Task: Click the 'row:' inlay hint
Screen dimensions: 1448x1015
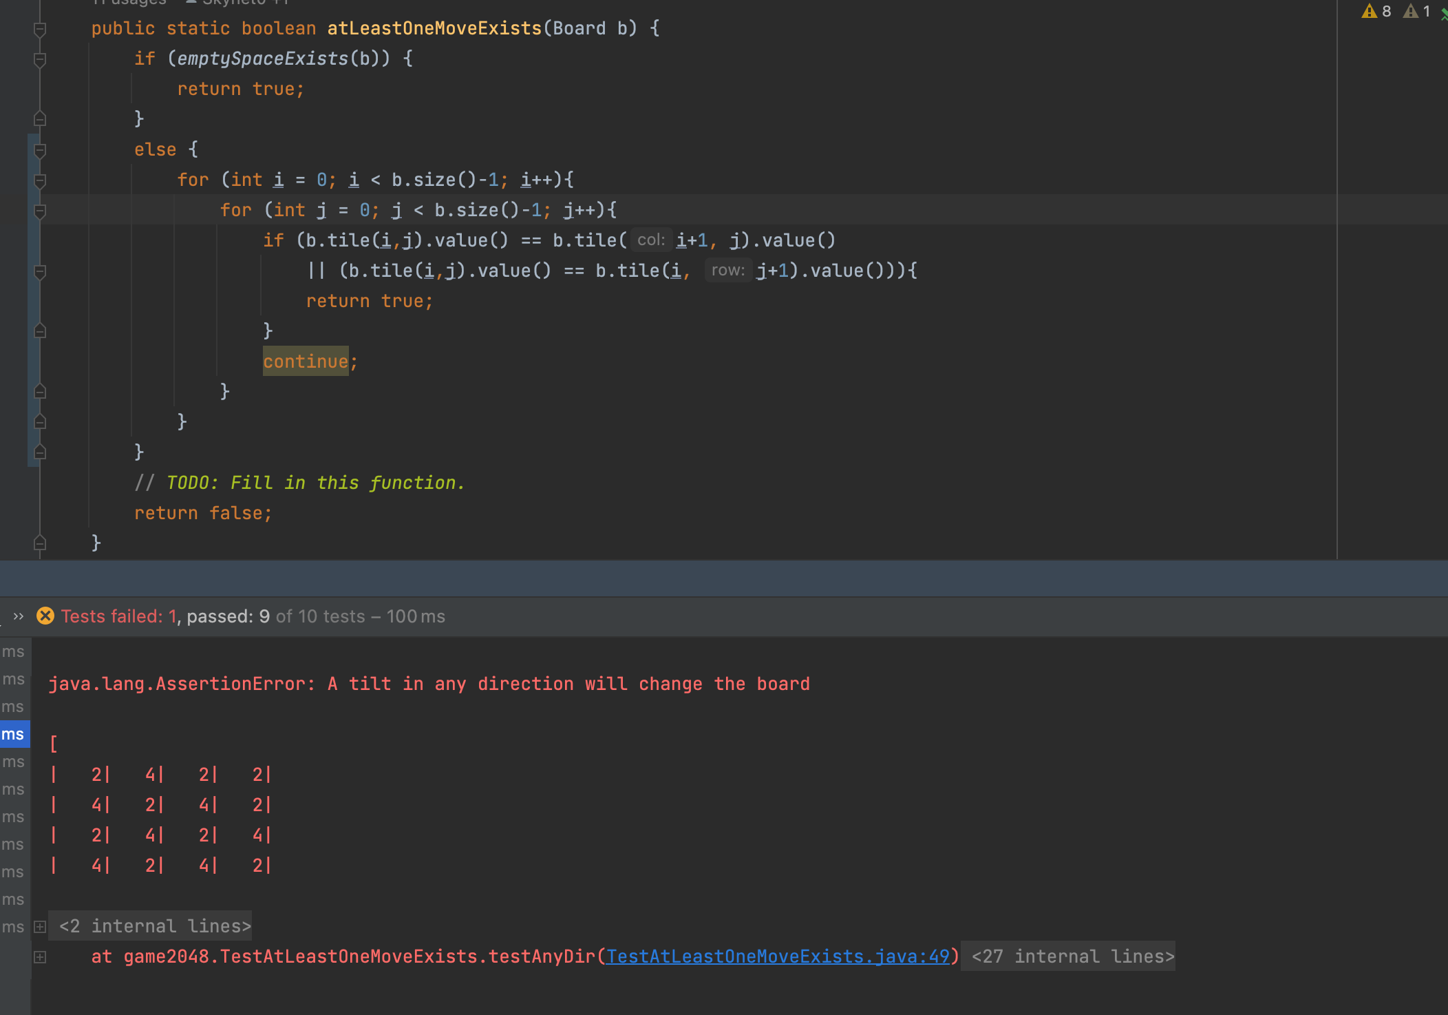Action: click(727, 271)
